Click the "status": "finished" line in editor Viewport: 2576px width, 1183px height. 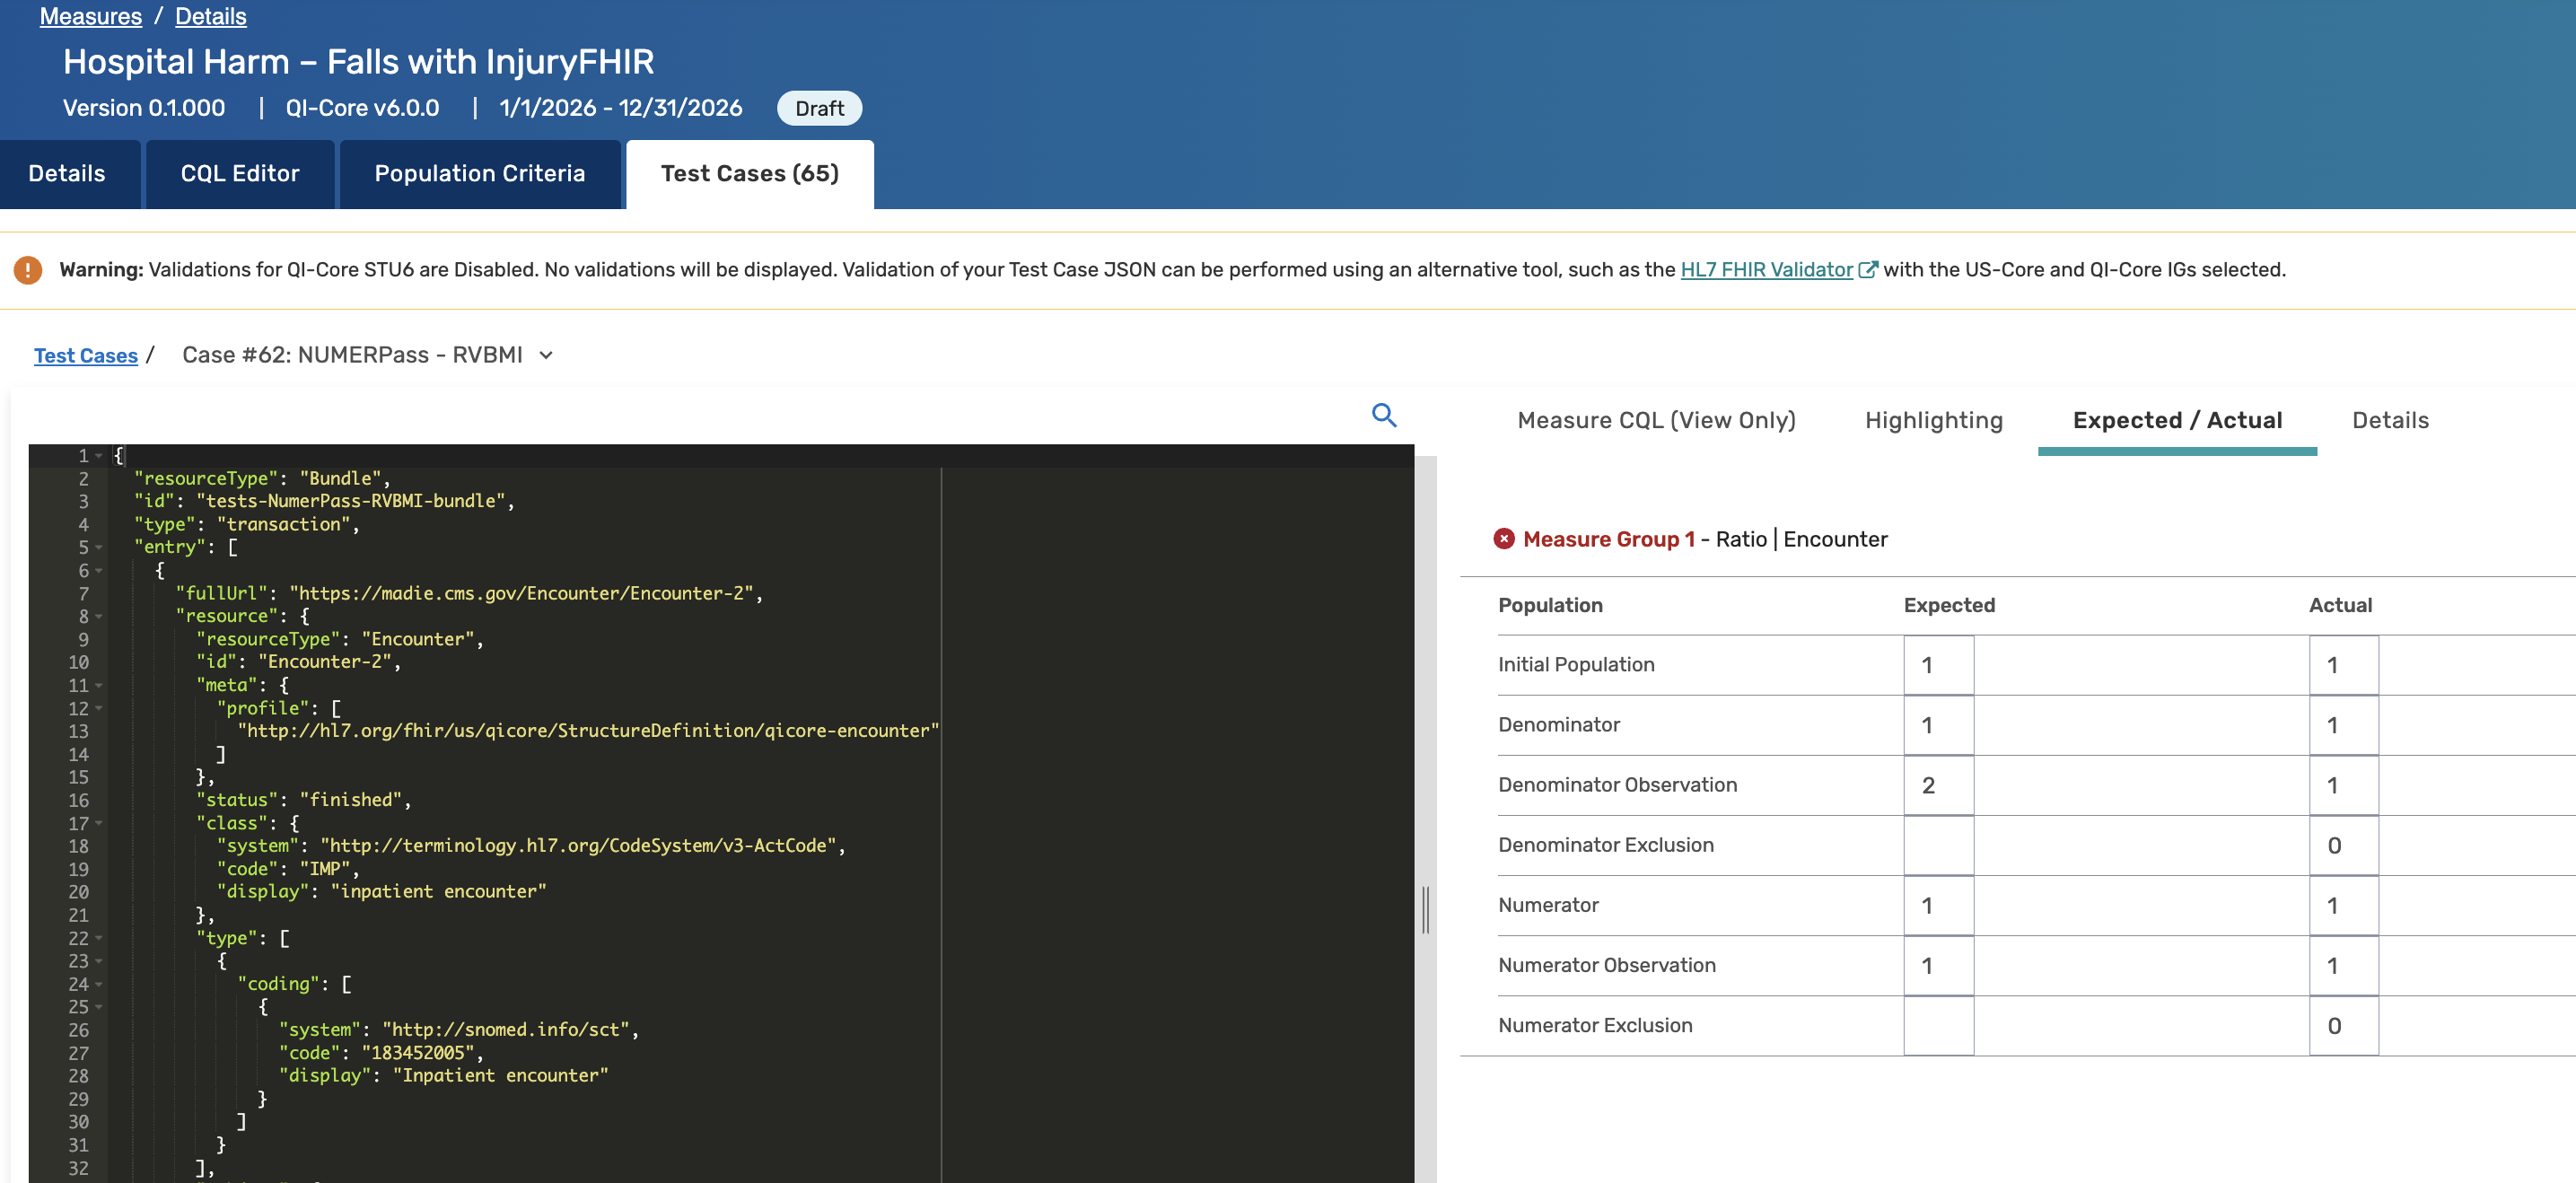point(303,800)
